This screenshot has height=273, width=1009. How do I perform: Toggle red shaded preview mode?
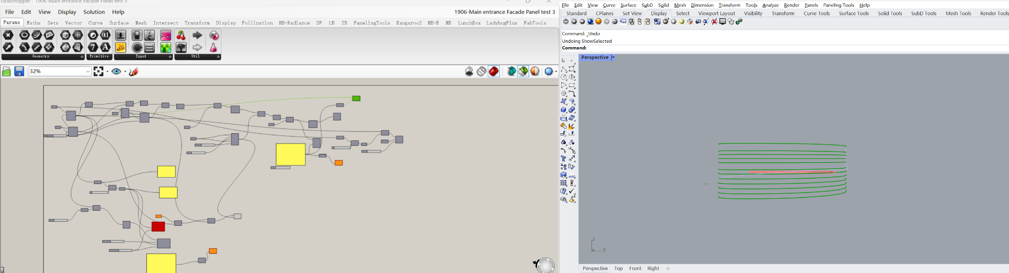click(x=494, y=71)
